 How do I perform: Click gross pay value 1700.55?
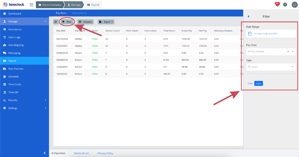[186, 46]
